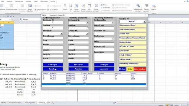Viewport: 189px width, 106px height.
Task: Click the Weiter button
Action: (x=122, y=69)
